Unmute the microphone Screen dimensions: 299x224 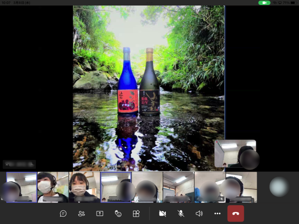(181, 214)
